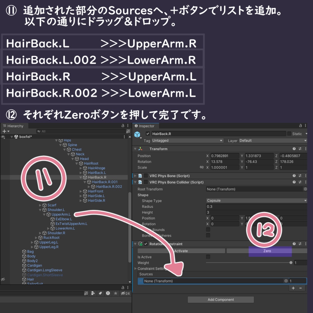This screenshot has width=313, height=313.
Task: Click the Hierarchy search field
Action: coord(81,131)
